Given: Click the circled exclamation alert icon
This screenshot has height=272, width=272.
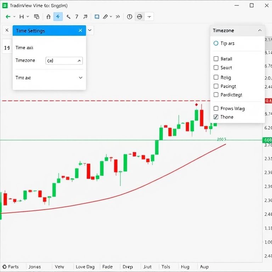Looking at the screenshot, I should (x=130, y=17).
